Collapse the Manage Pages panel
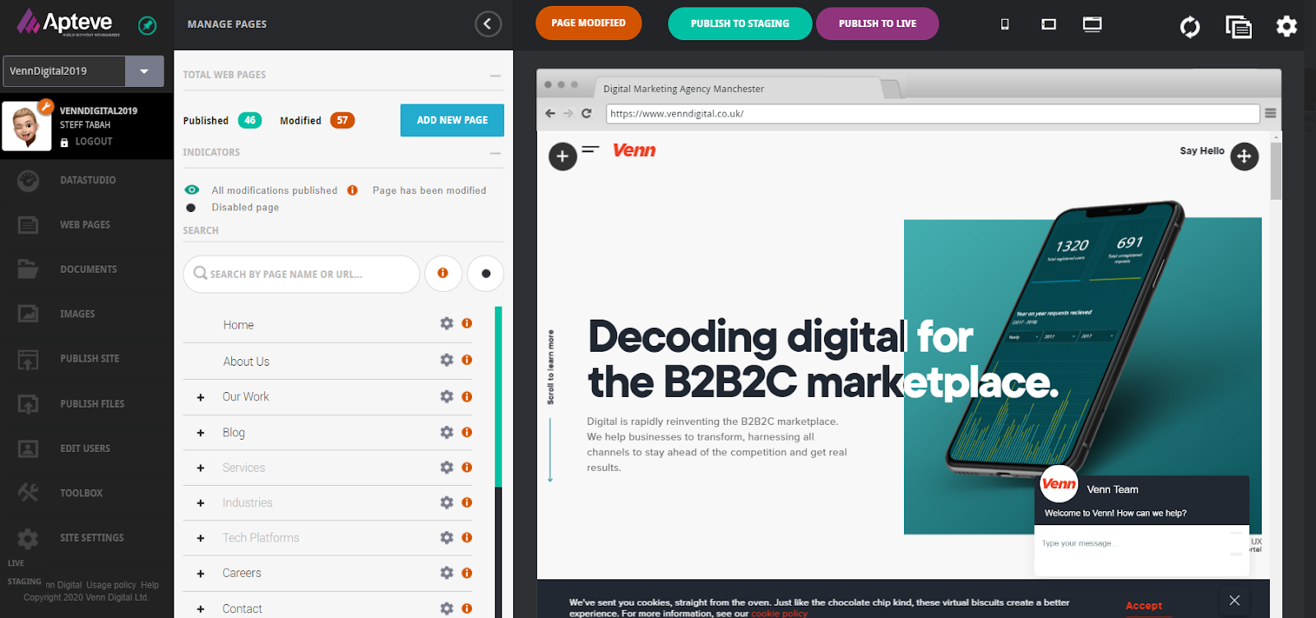Image resolution: width=1316 pixels, height=618 pixels. tap(488, 24)
